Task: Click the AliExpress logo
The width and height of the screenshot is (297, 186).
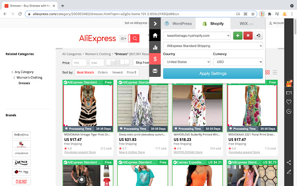Action: 97,39
